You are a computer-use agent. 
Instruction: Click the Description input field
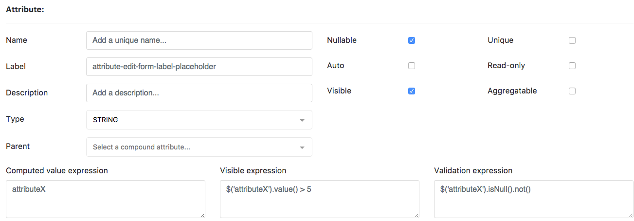(199, 93)
